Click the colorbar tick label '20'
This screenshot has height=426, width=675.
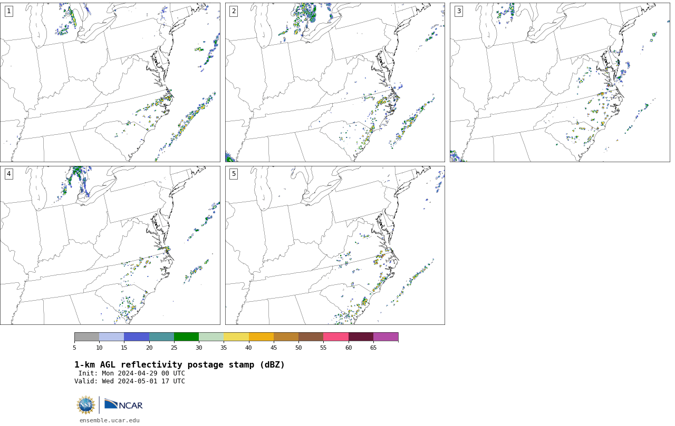(x=149, y=348)
